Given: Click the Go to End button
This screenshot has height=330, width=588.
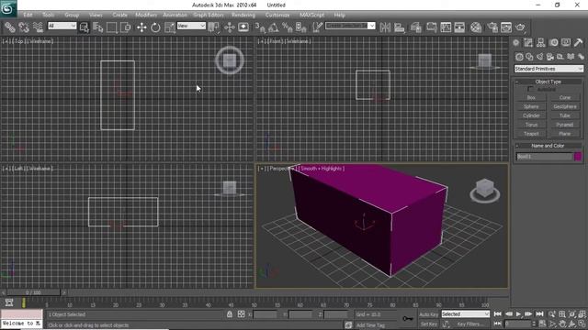Looking at the screenshot, I should pos(539,314).
